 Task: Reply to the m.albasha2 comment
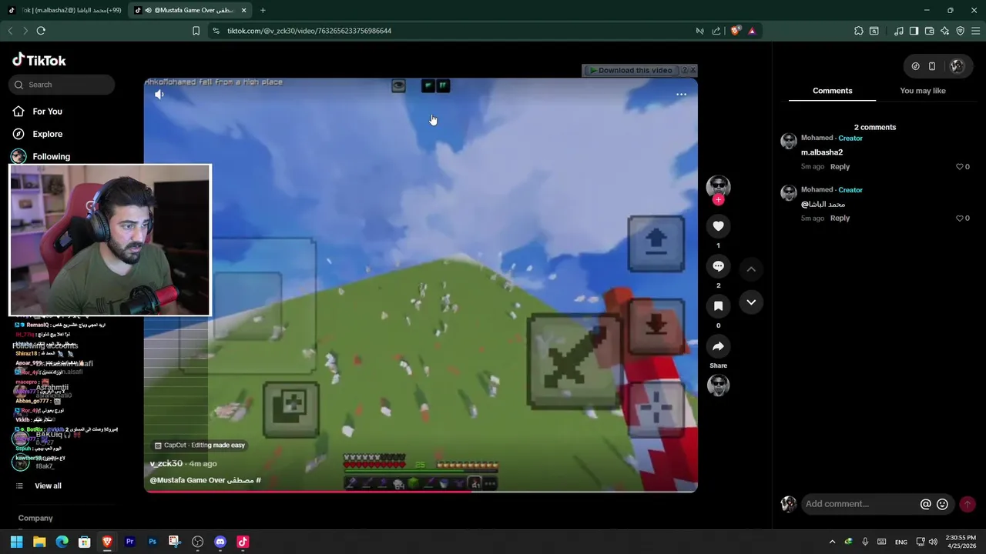click(840, 167)
